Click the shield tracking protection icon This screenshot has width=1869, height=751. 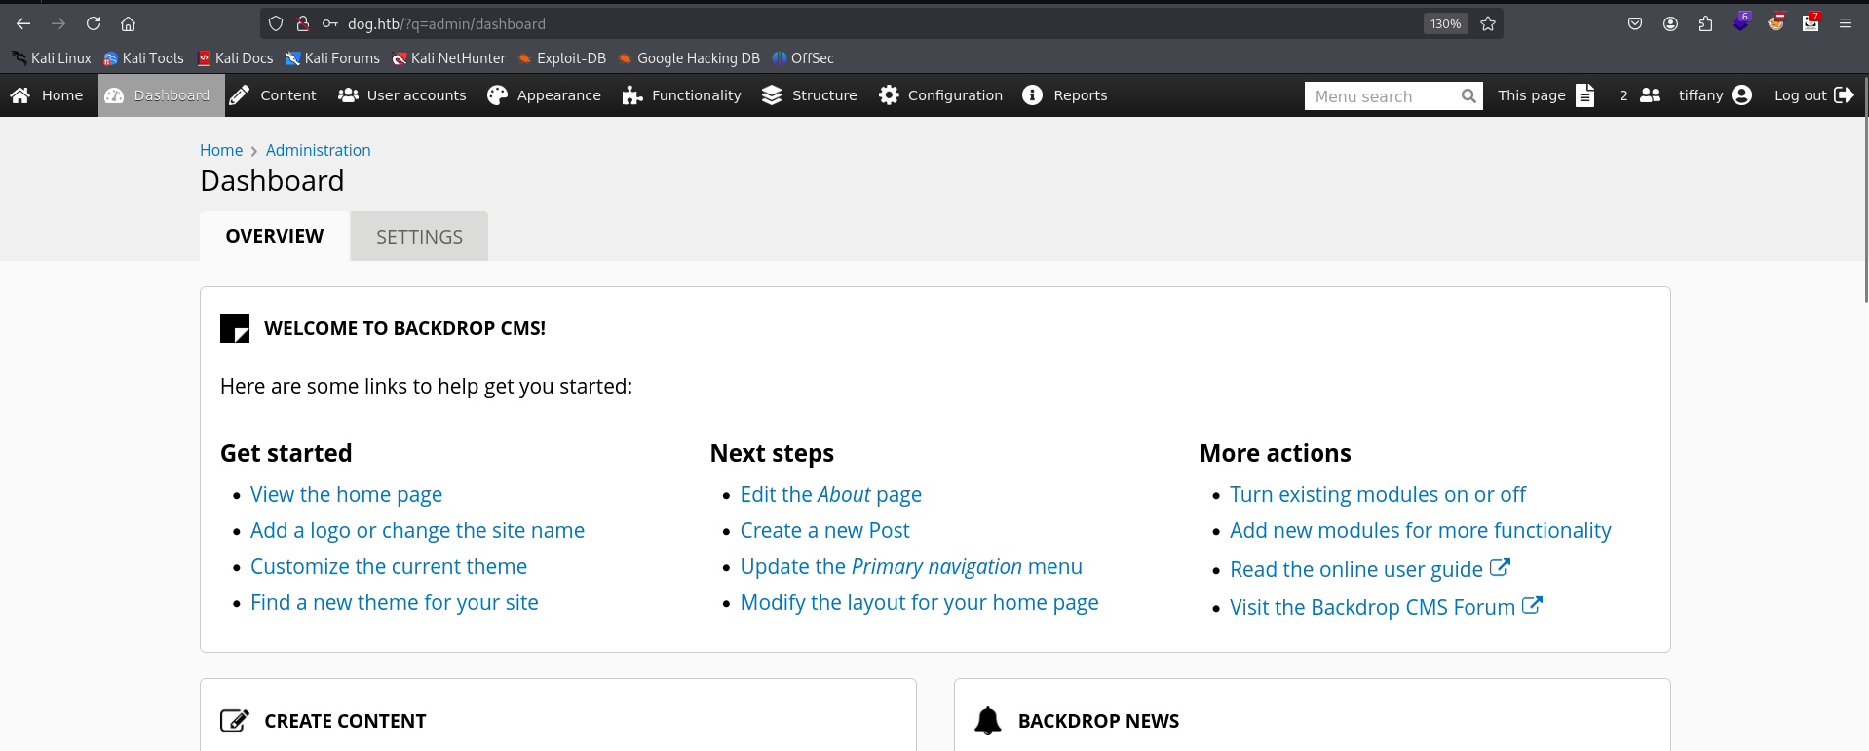click(x=276, y=23)
